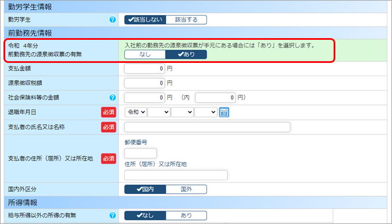
Task: Open calendar picker for 退職年月日
Action: tap(224, 112)
